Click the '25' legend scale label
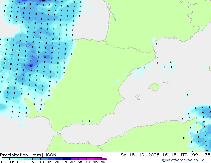The height and width of the screenshot is (163, 211). point(65,162)
